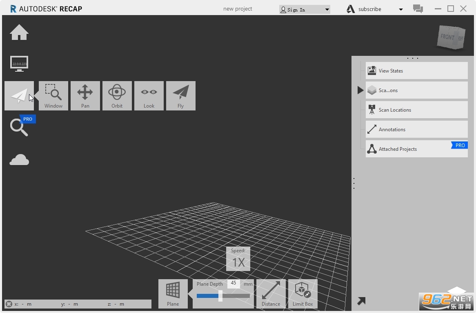Choose the Window zoom tool
The width and height of the screenshot is (476, 313).
point(53,96)
